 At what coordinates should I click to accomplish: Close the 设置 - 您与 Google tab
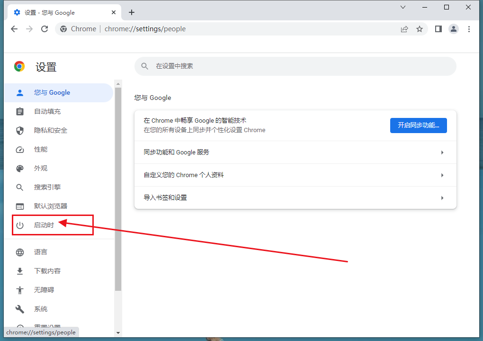(114, 12)
